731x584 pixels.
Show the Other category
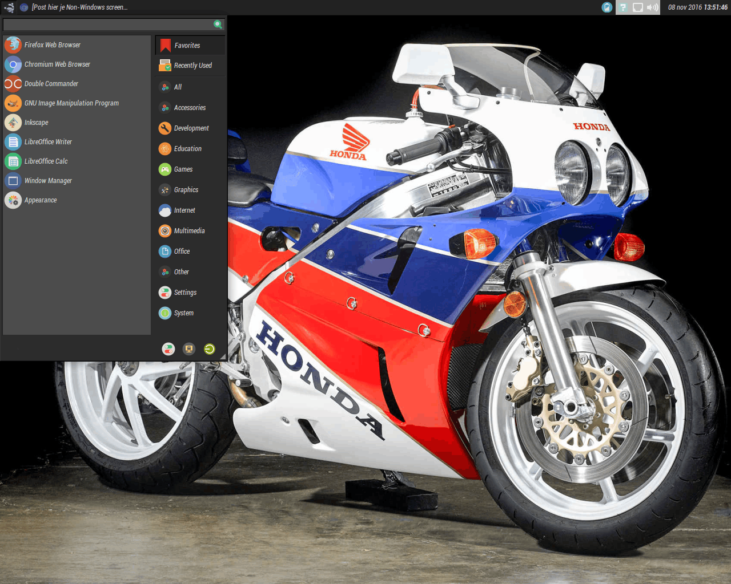coord(190,272)
